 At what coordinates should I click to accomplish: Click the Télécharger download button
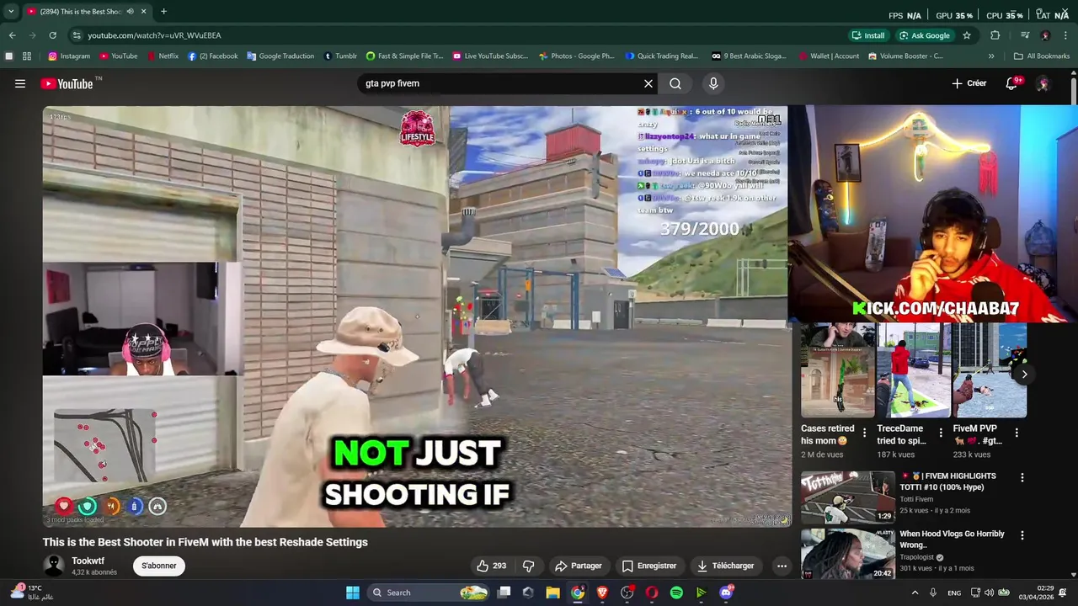725,566
